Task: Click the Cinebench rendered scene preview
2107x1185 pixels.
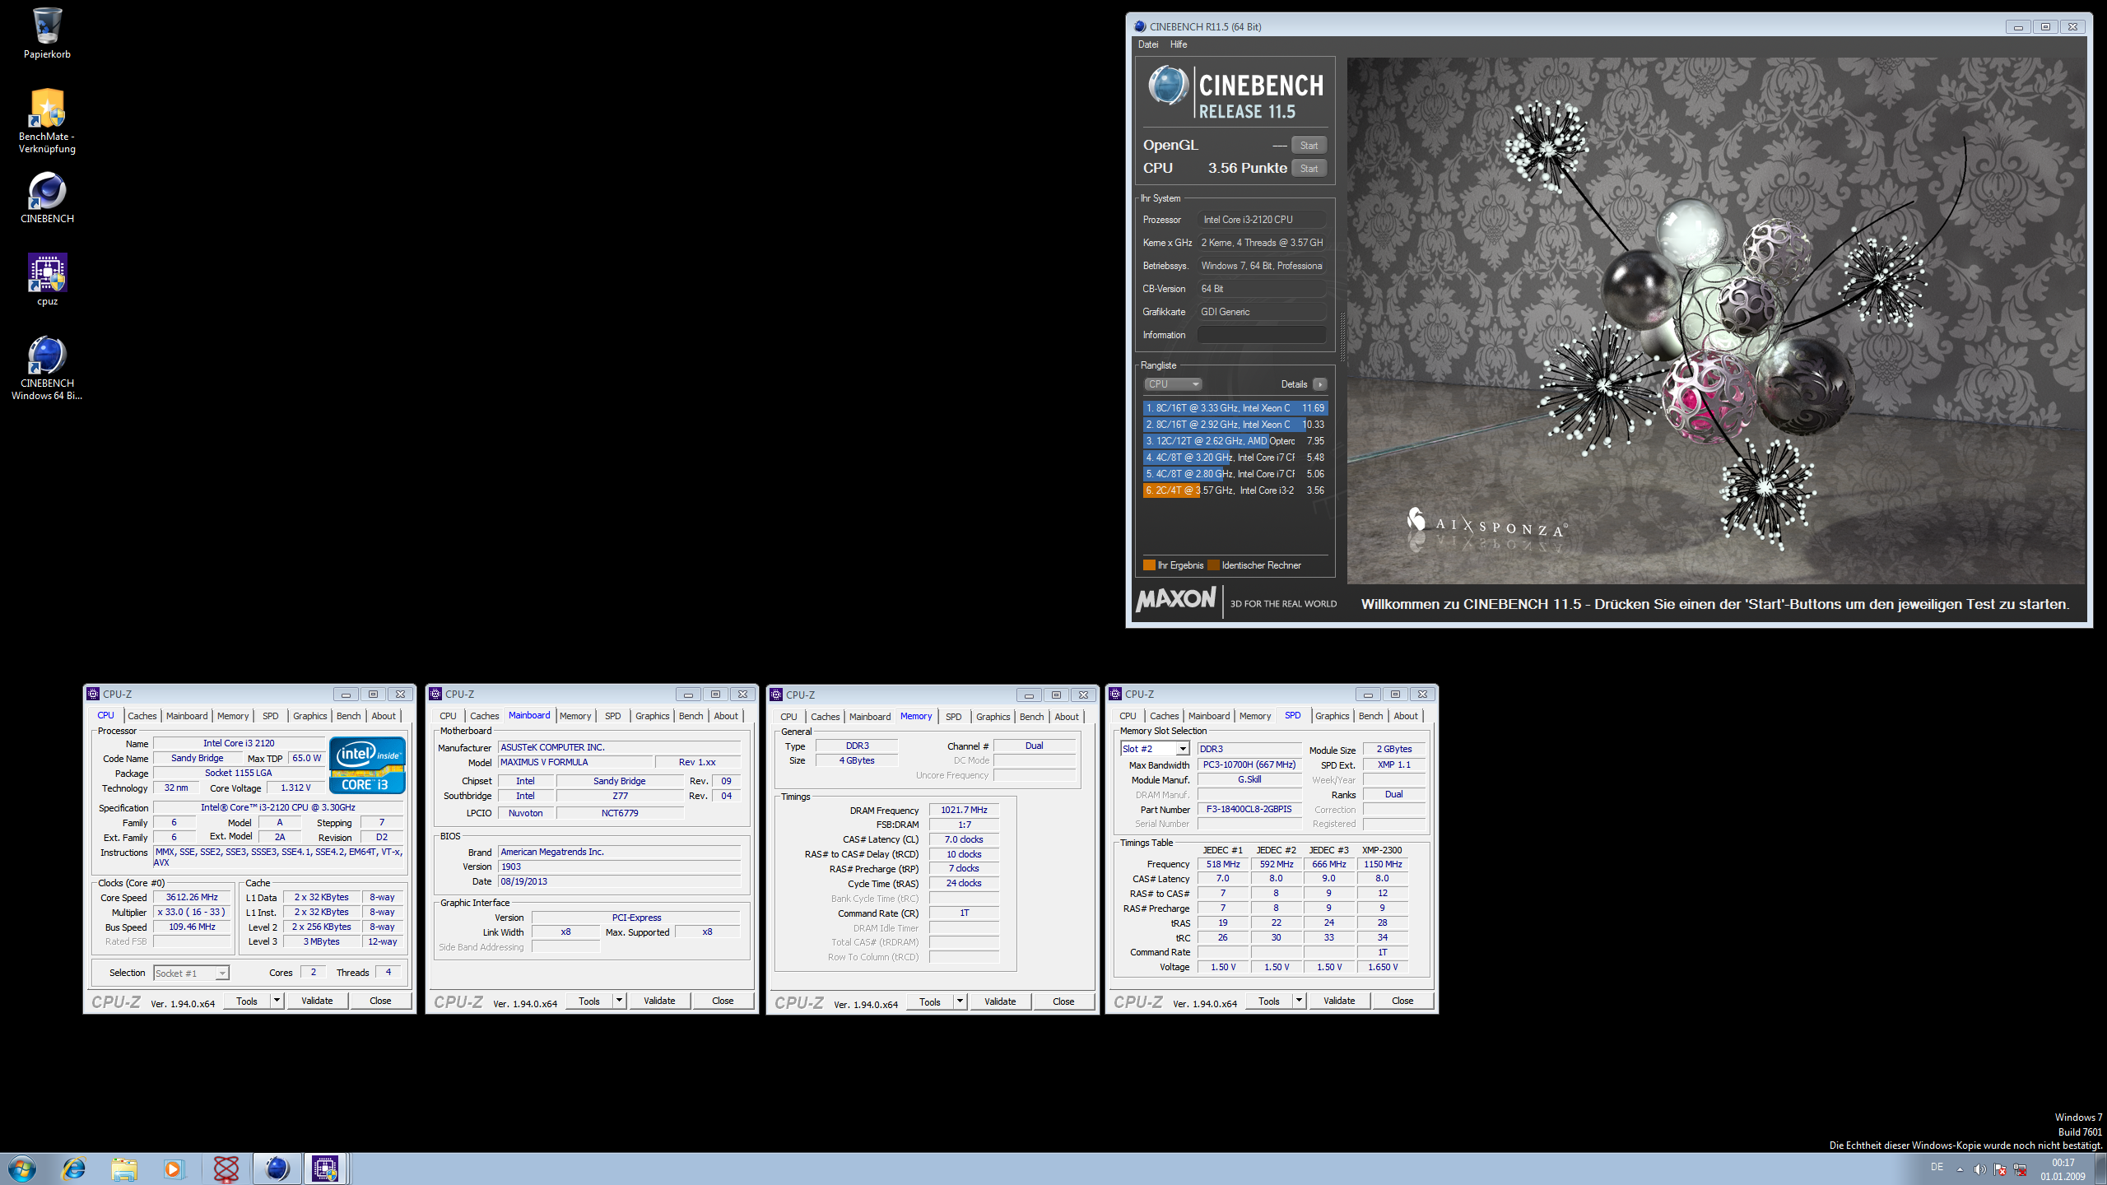Action: point(1715,320)
